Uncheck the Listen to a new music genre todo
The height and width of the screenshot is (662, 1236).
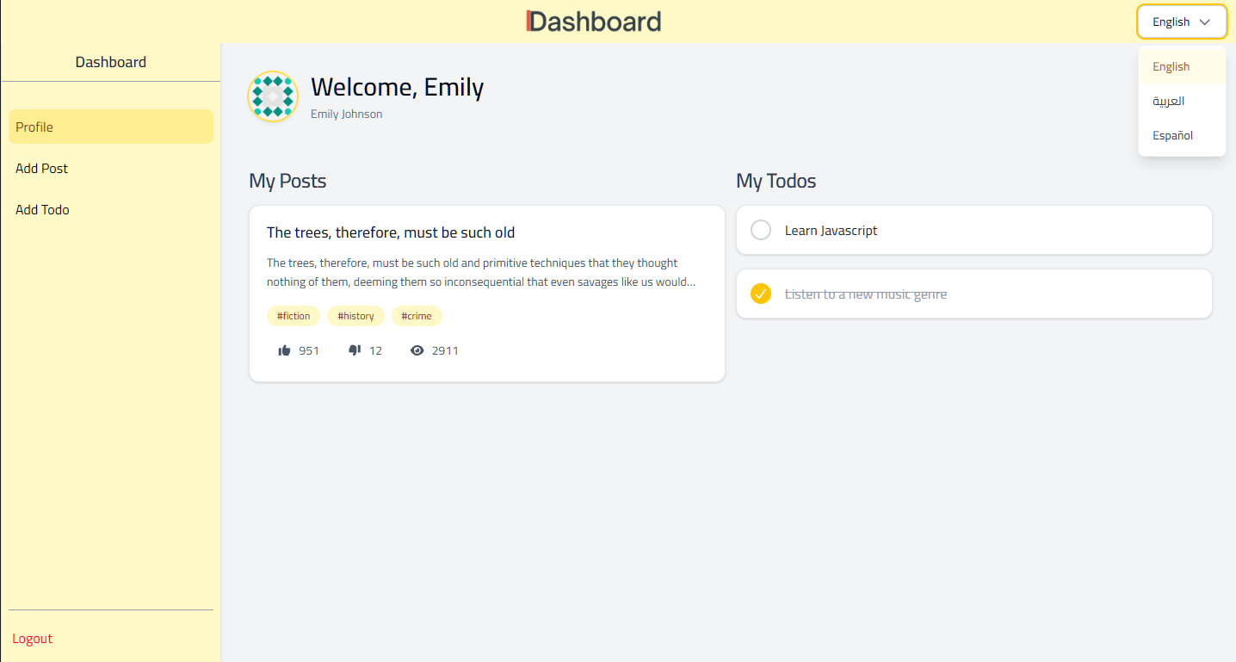point(761,294)
